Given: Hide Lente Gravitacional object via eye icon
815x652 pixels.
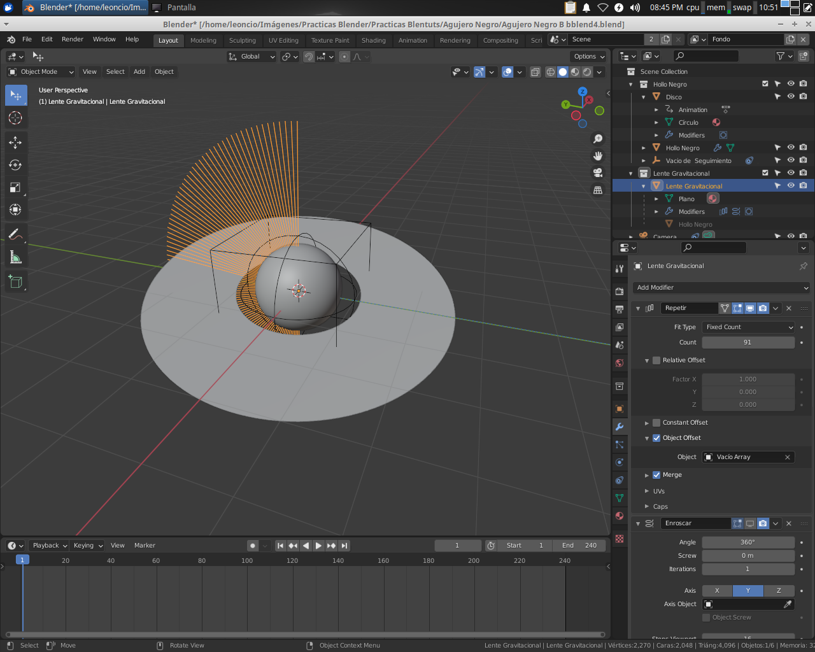Looking at the screenshot, I should coord(791,185).
